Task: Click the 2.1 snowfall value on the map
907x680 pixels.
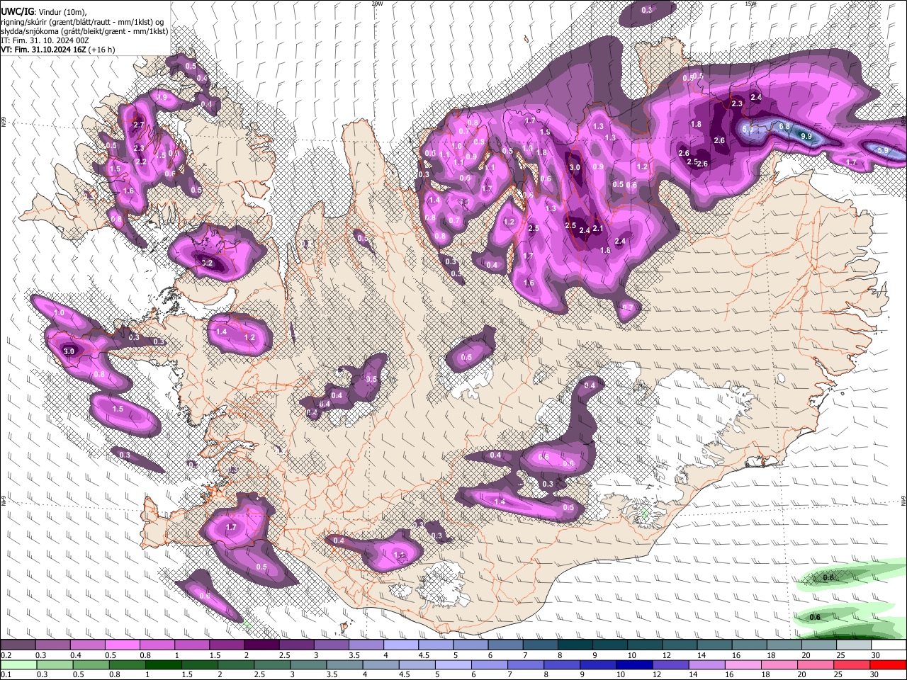Action: [597, 228]
